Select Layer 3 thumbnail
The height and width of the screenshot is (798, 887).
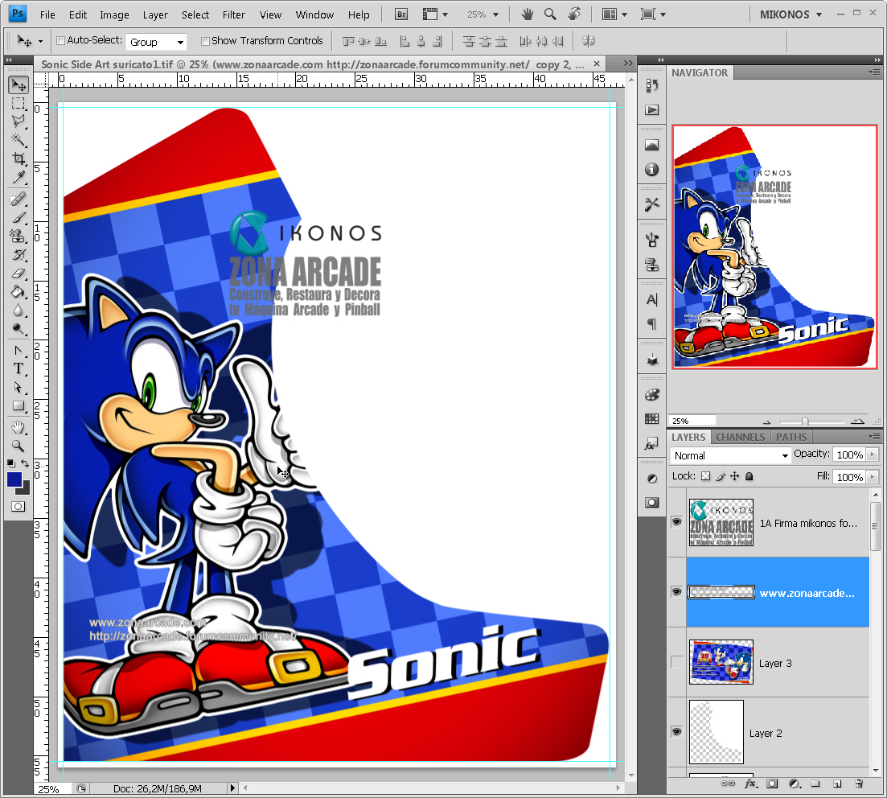point(721,662)
